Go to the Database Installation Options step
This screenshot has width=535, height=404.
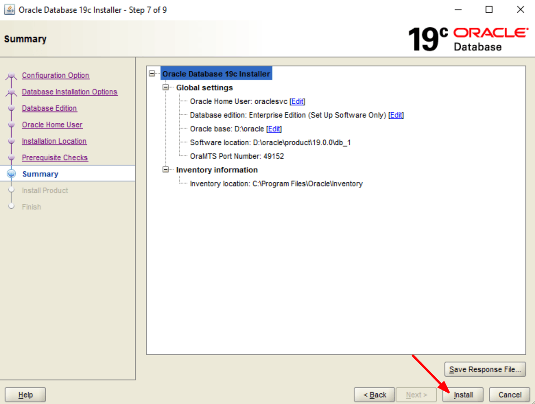[x=70, y=92]
